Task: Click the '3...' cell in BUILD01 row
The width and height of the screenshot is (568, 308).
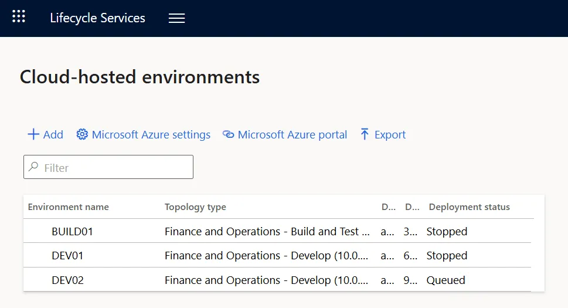Action: coord(410,232)
